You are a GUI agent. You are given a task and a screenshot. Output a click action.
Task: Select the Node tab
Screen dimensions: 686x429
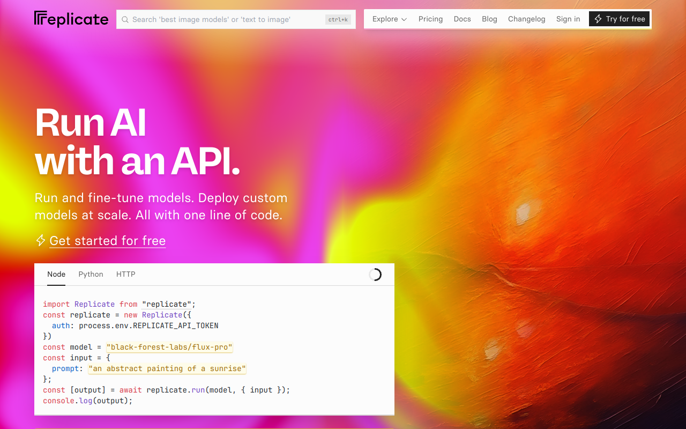(x=56, y=274)
